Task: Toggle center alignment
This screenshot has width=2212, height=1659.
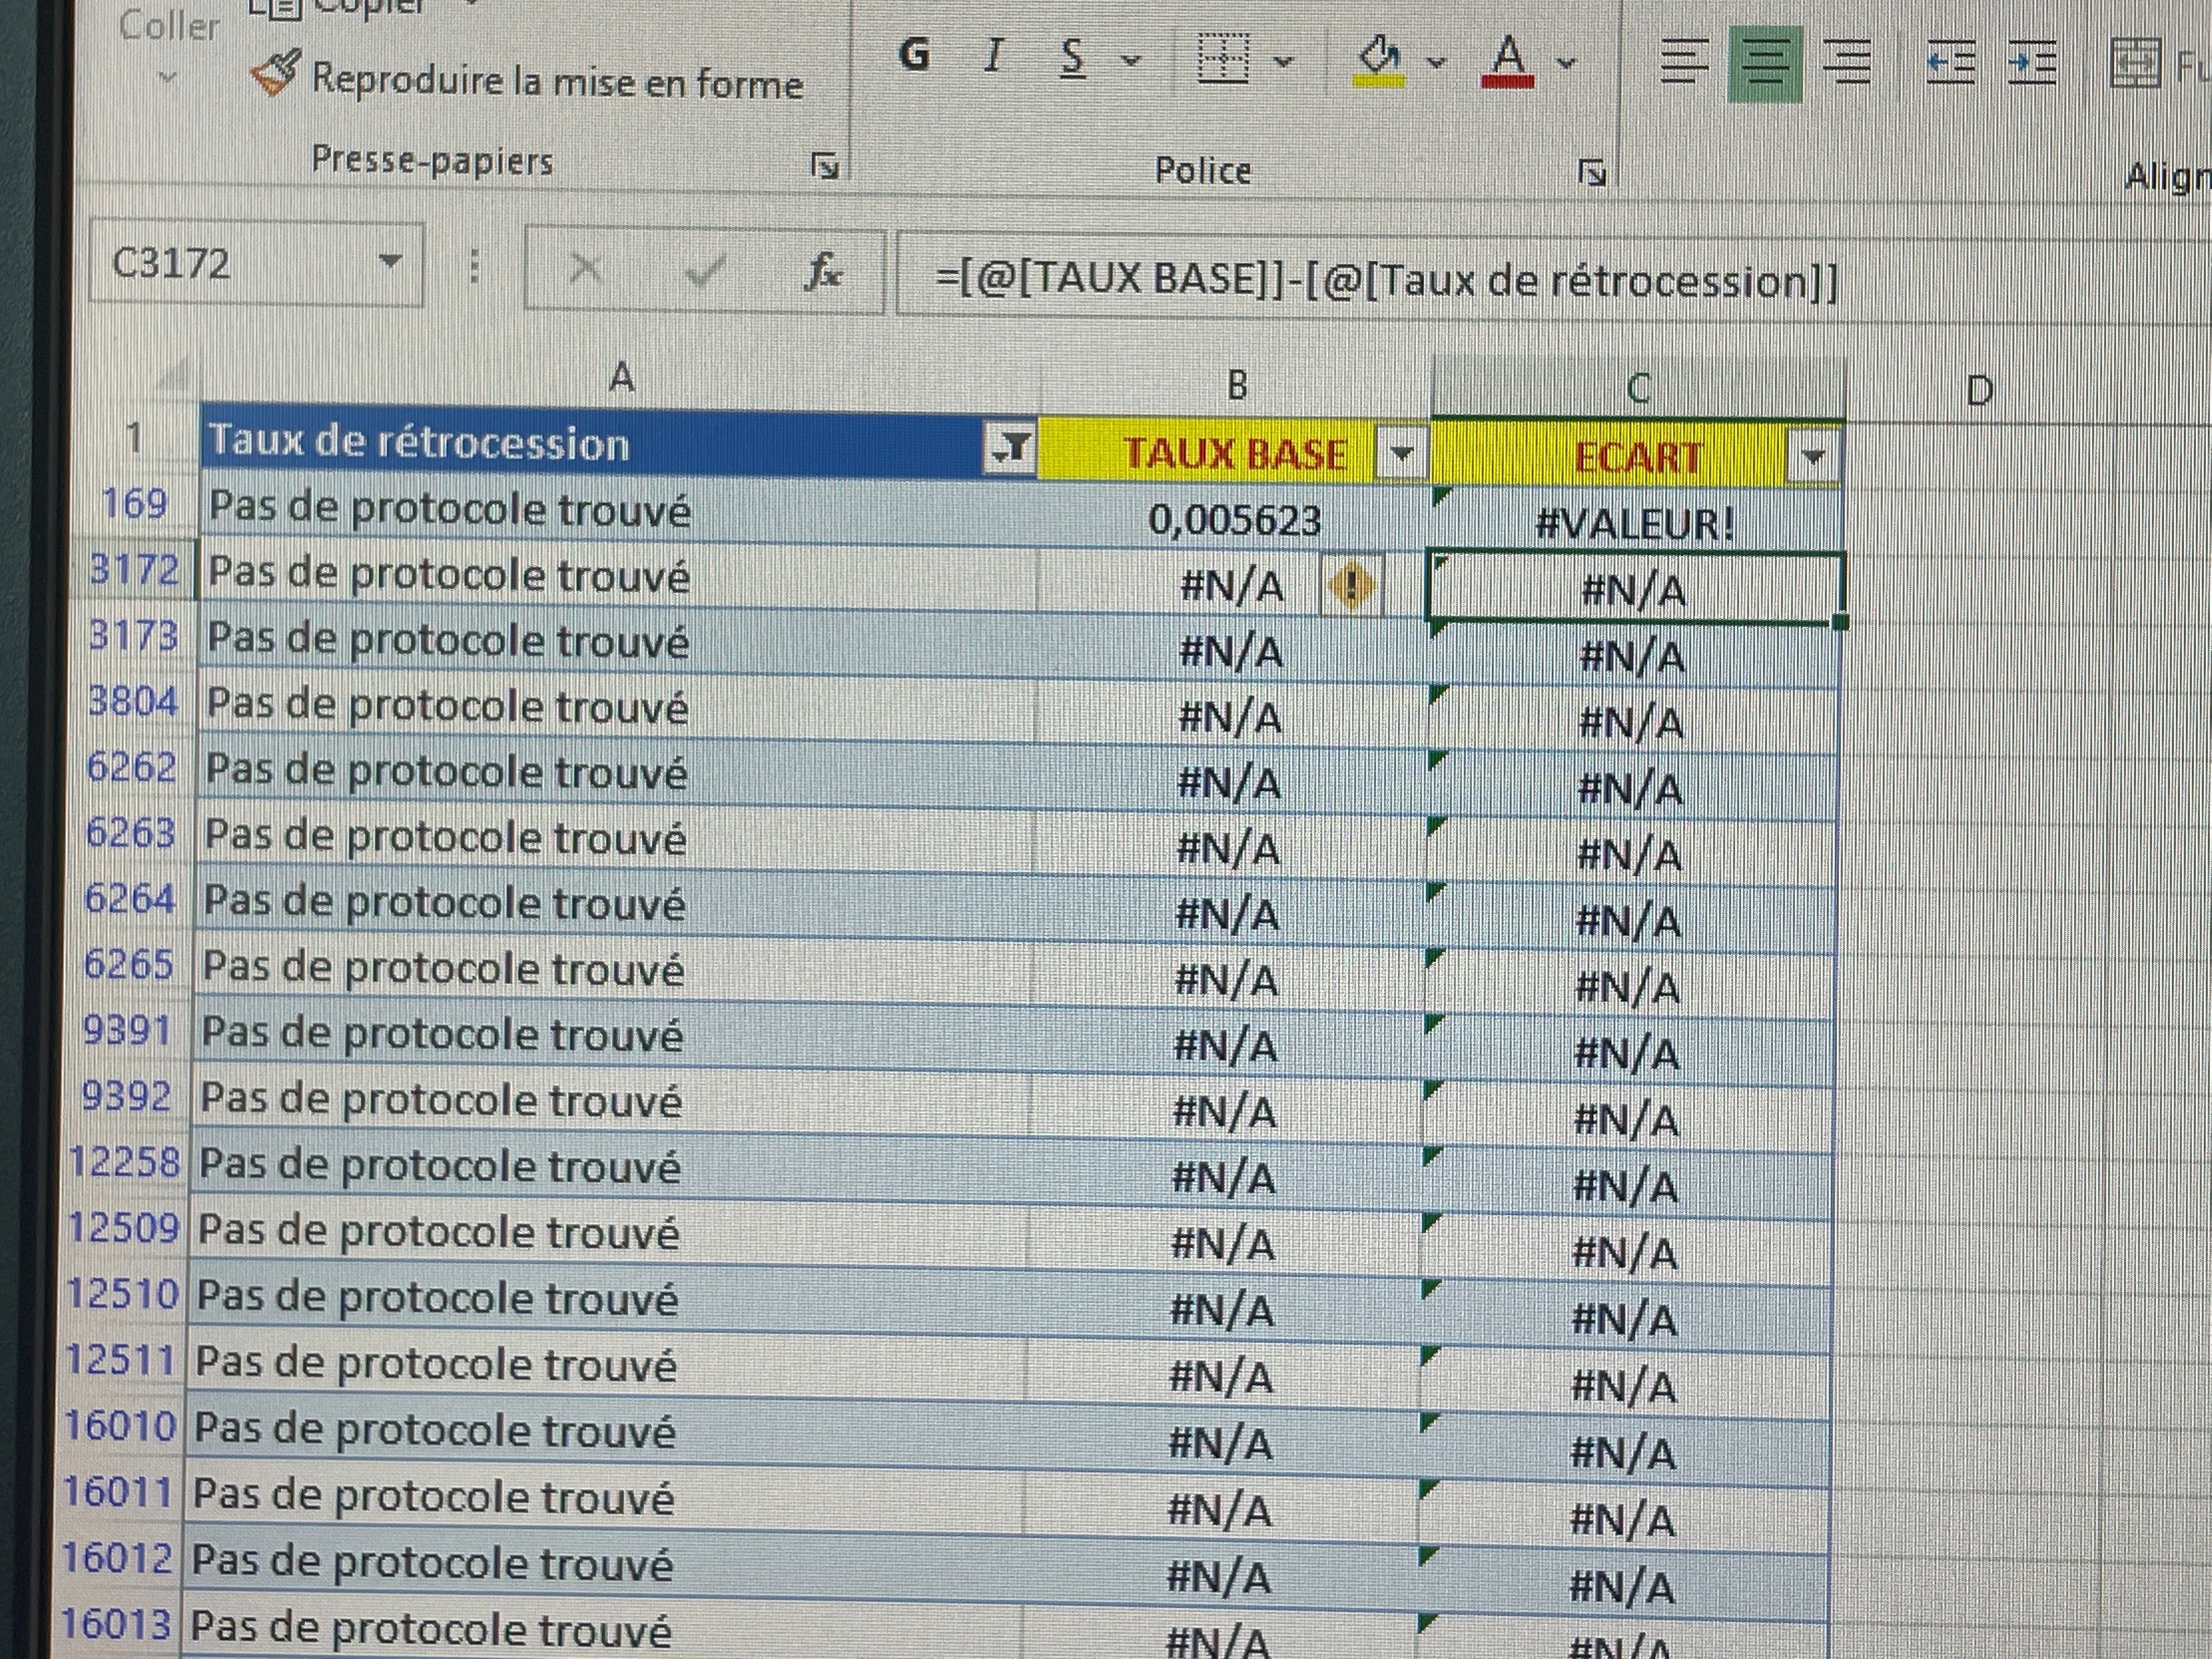Action: pos(1765,64)
